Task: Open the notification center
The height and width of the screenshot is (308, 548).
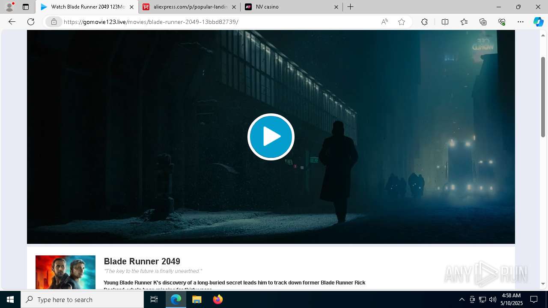Action: (534, 299)
